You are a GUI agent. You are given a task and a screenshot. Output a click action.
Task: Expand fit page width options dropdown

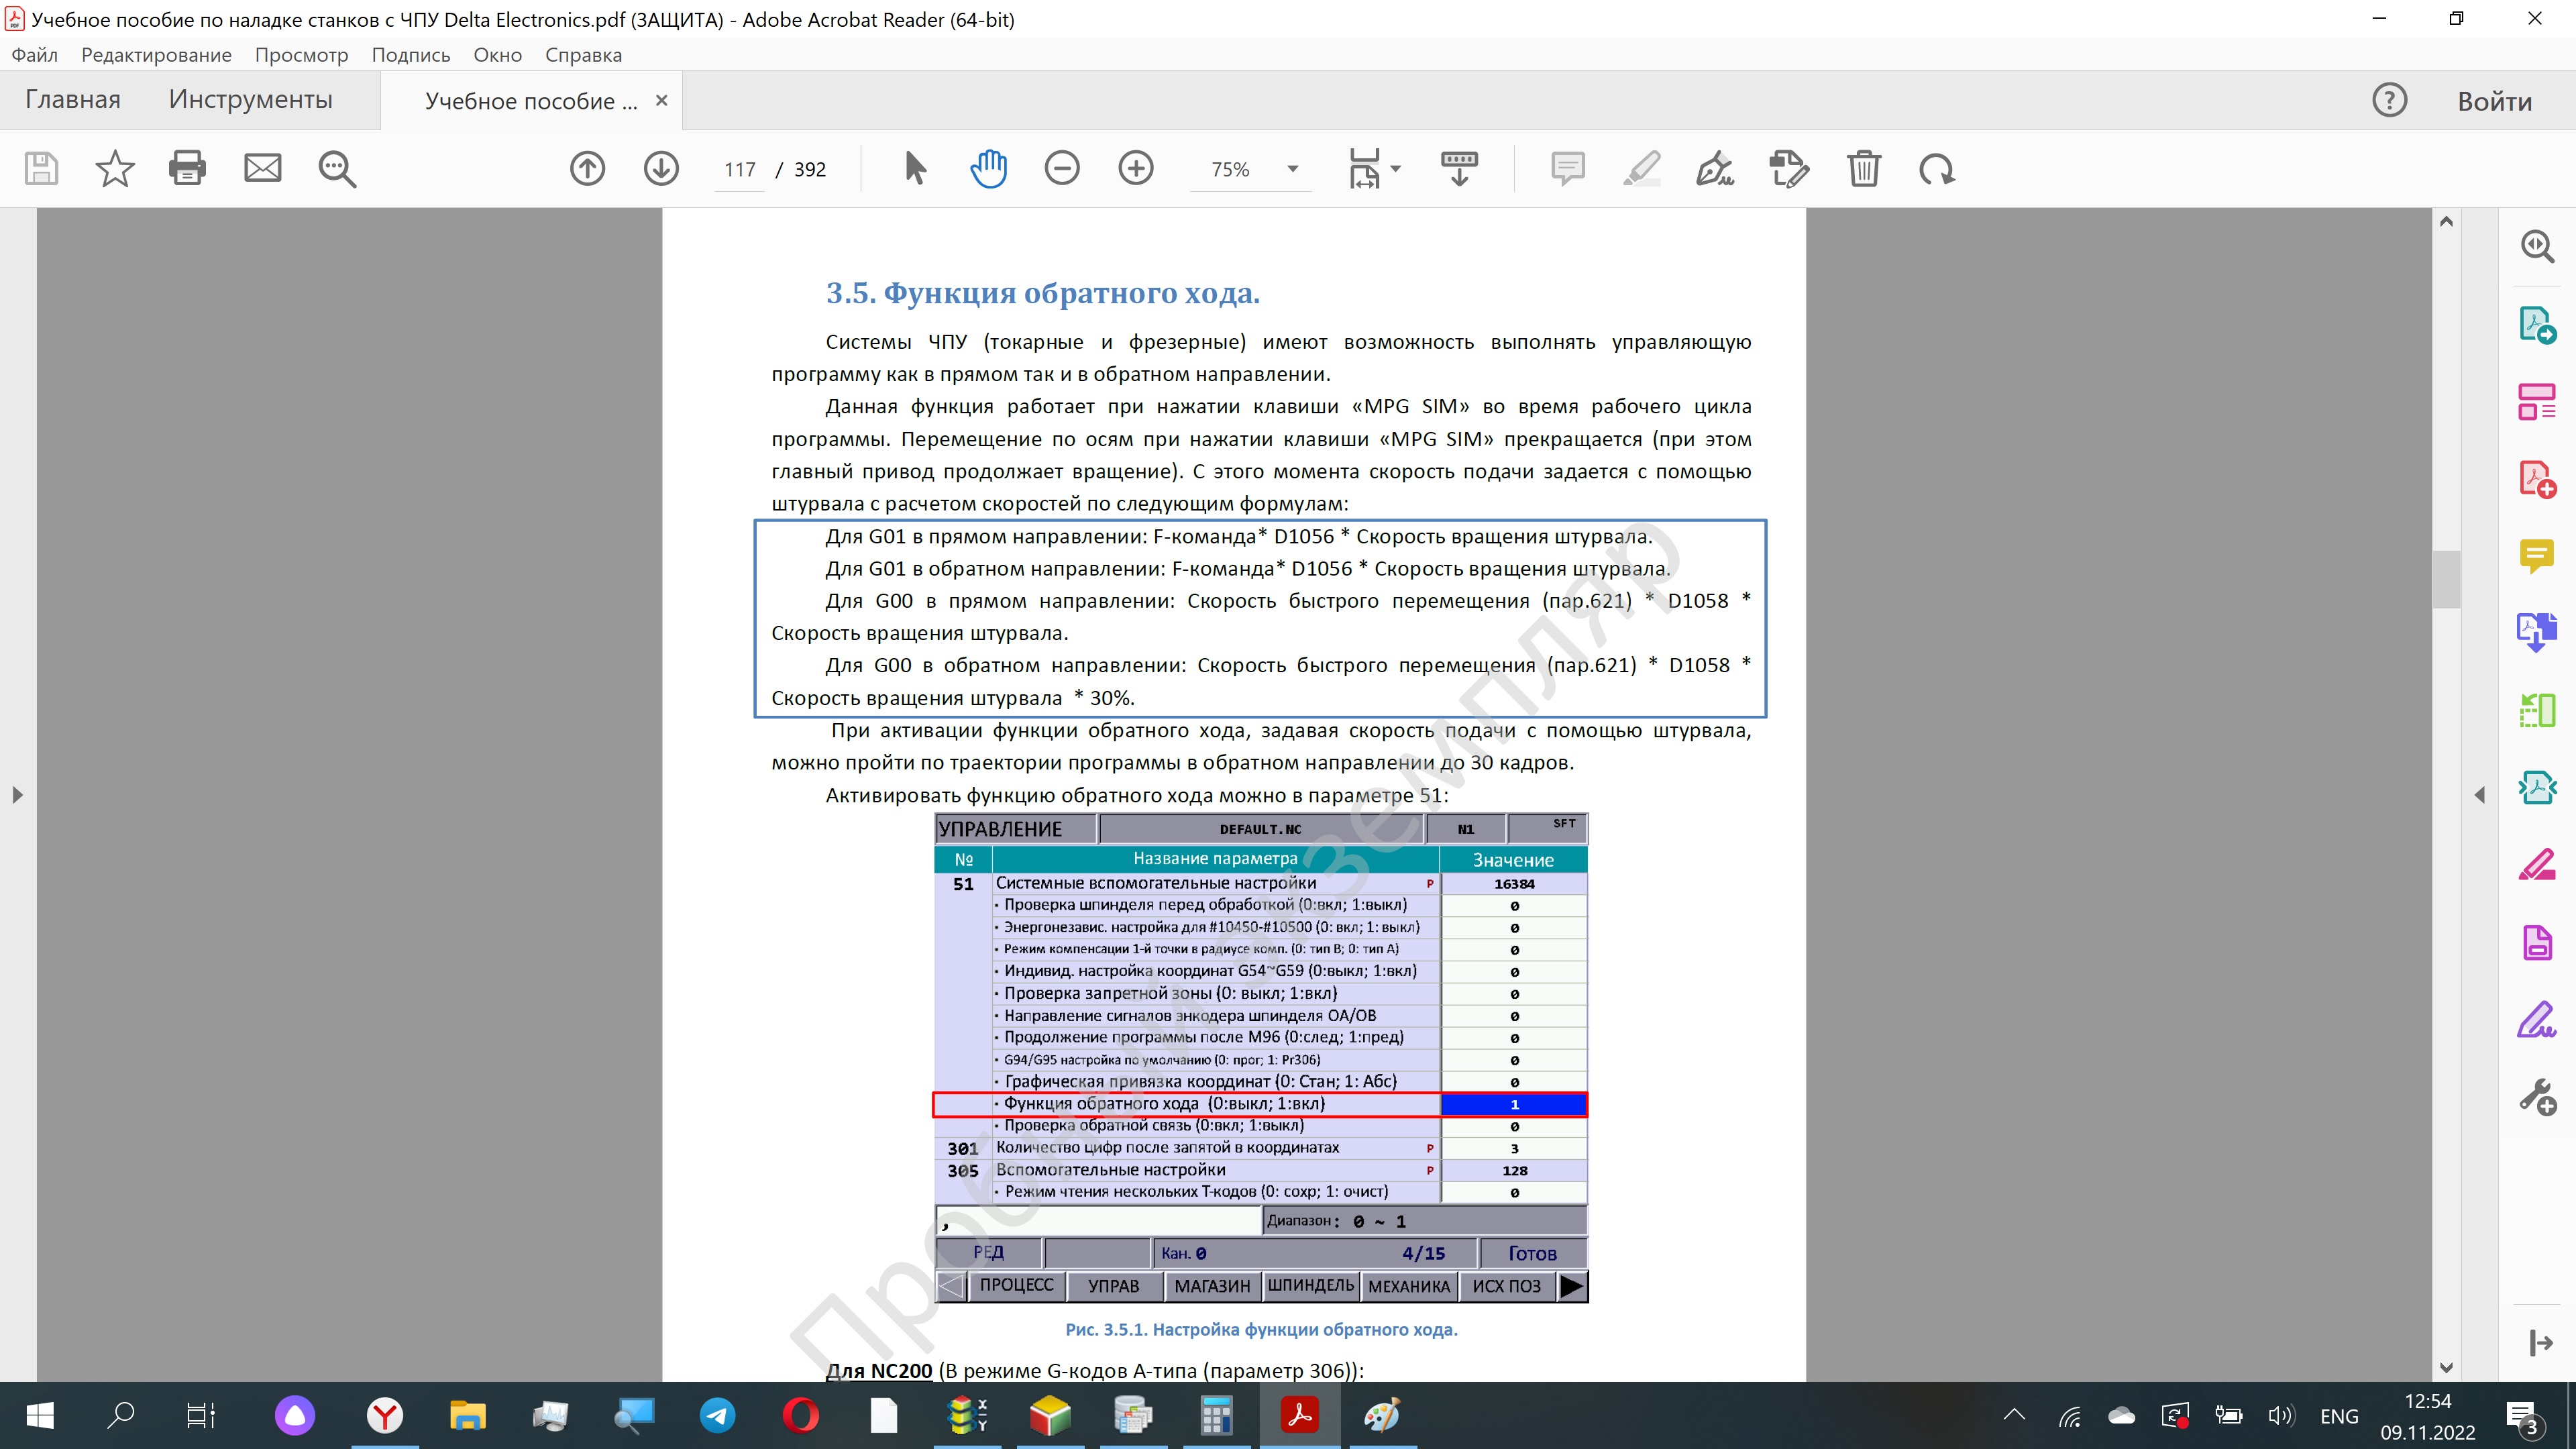[x=1396, y=169]
